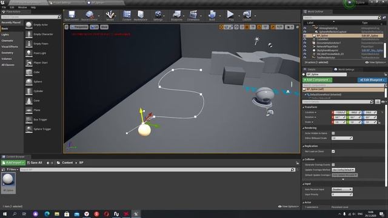The width and height of the screenshot is (388, 218).
Task: Open Source Control from the toolbar
Action: [x=89, y=15]
